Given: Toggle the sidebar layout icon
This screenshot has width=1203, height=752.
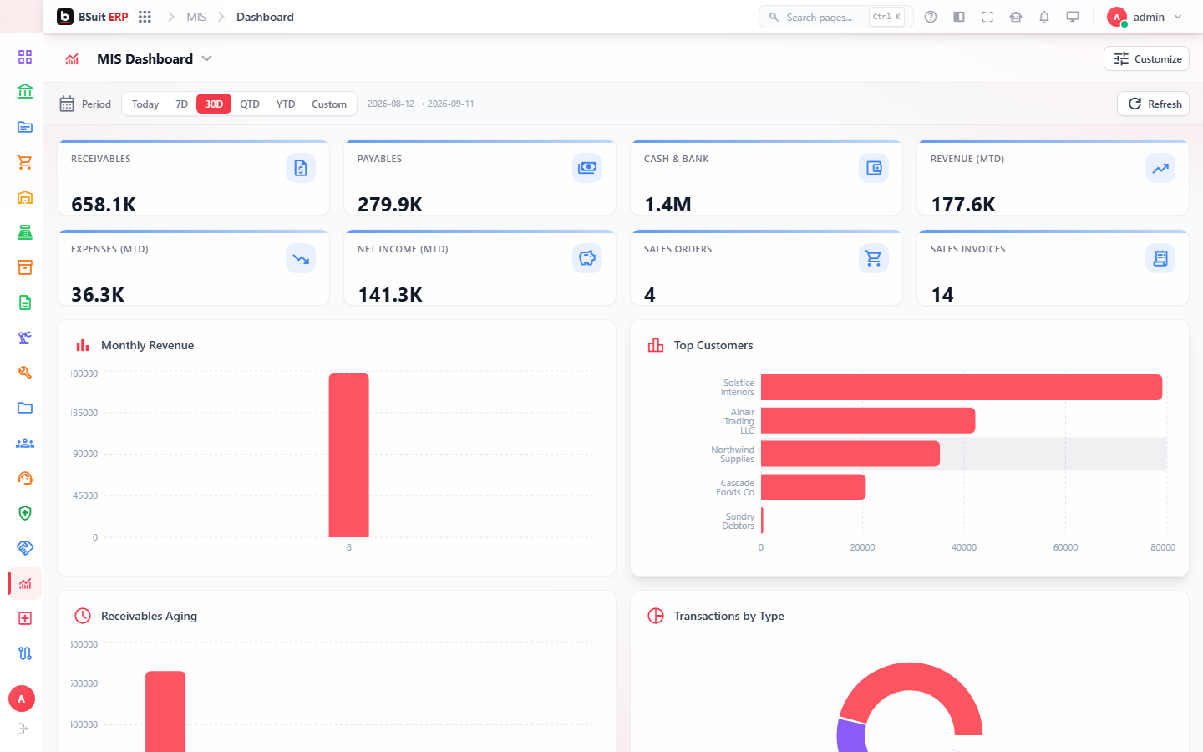Looking at the screenshot, I should (959, 17).
